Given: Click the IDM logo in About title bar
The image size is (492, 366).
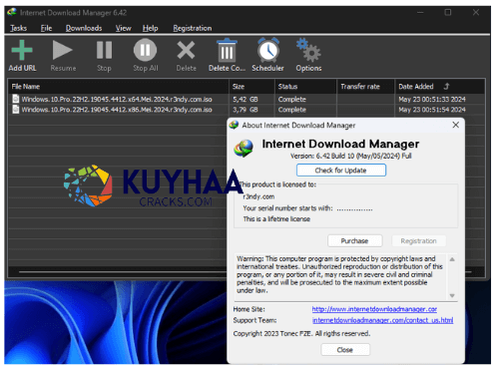Looking at the screenshot, I should [234, 125].
